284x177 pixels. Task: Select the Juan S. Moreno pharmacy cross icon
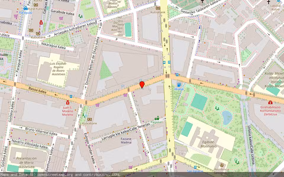(68, 102)
